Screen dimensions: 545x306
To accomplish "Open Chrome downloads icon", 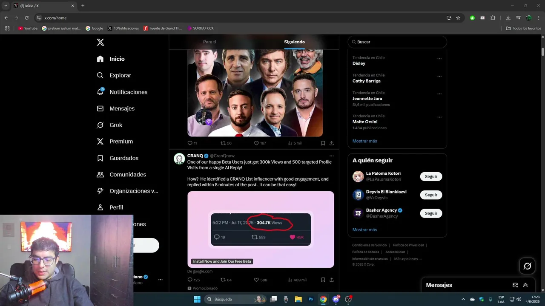I will point(508,18).
